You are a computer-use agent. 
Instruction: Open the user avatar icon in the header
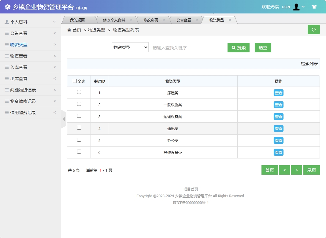coord(296,6)
